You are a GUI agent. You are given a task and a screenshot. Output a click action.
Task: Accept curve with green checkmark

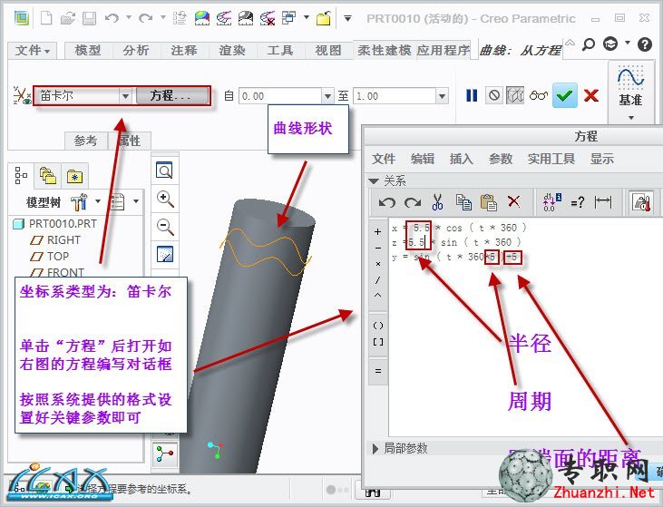coord(564,95)
